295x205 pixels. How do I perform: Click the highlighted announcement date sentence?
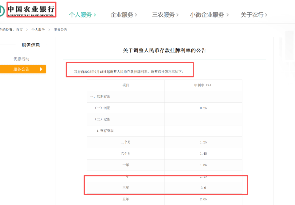click(129, 72)
